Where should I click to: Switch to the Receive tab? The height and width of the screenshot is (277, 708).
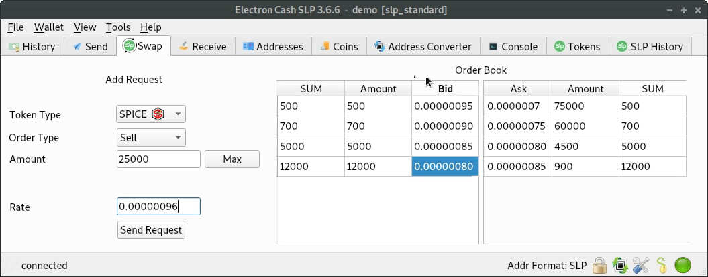pos(202,46)
